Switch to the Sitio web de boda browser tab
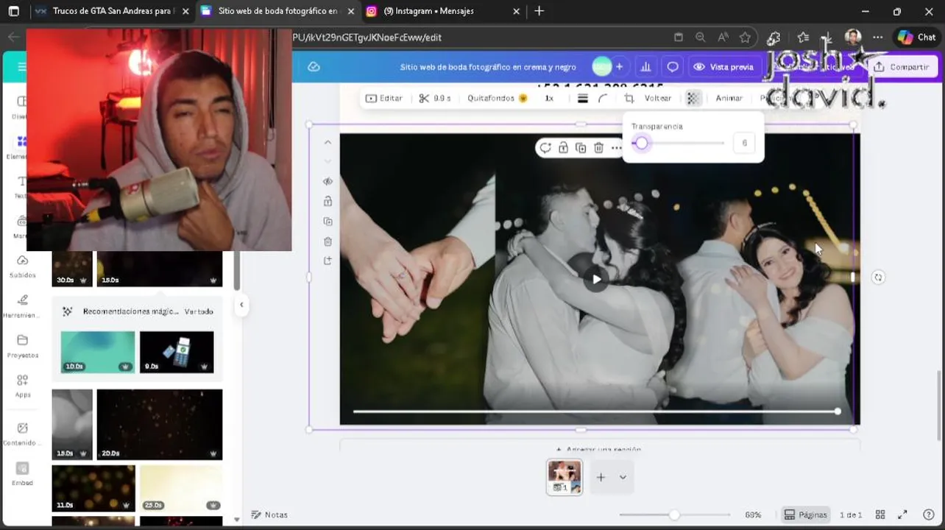 coord(278,11)
